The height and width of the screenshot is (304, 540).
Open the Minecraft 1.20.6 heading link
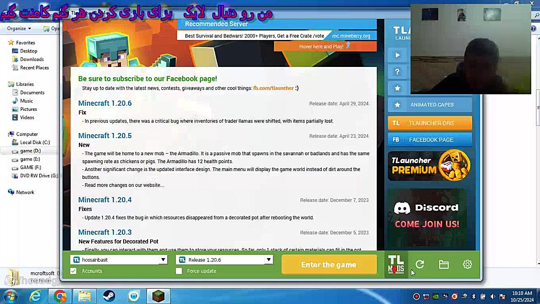[x=105, y=103]
